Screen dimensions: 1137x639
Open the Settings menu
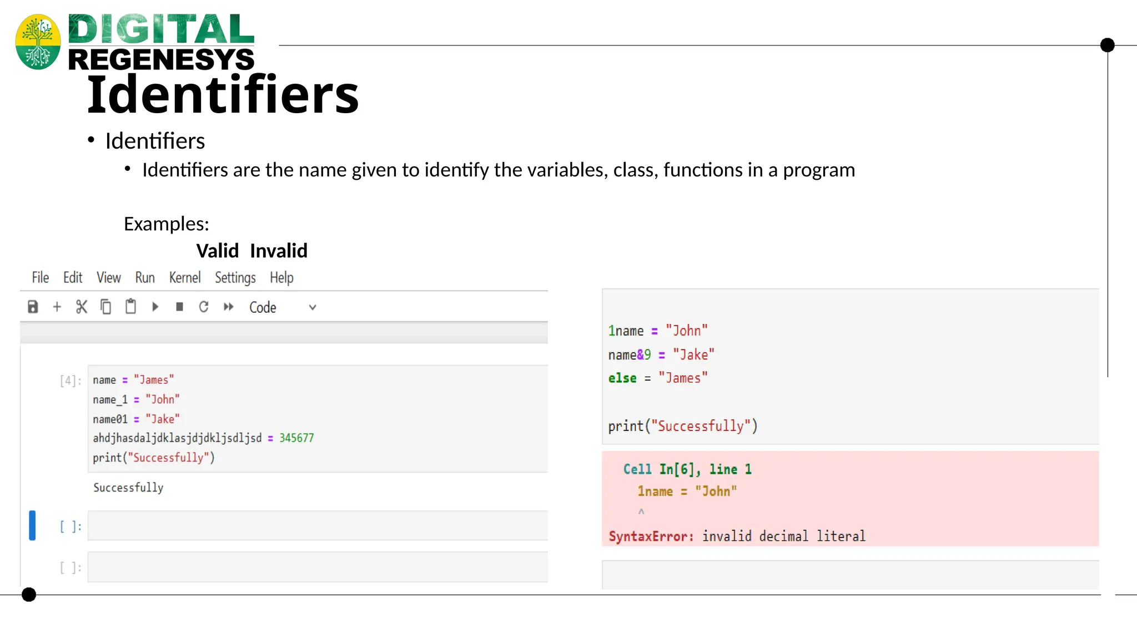pos(235,278)
